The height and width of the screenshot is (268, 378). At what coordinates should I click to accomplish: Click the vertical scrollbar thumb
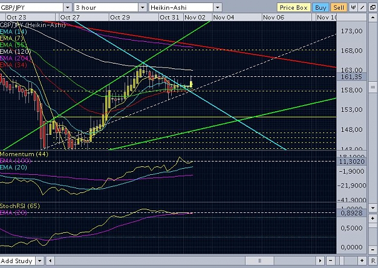[373, 87]
